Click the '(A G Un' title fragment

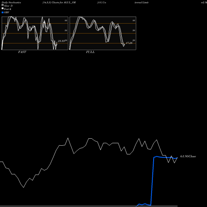pyautogui.click(x=102, y=2)
